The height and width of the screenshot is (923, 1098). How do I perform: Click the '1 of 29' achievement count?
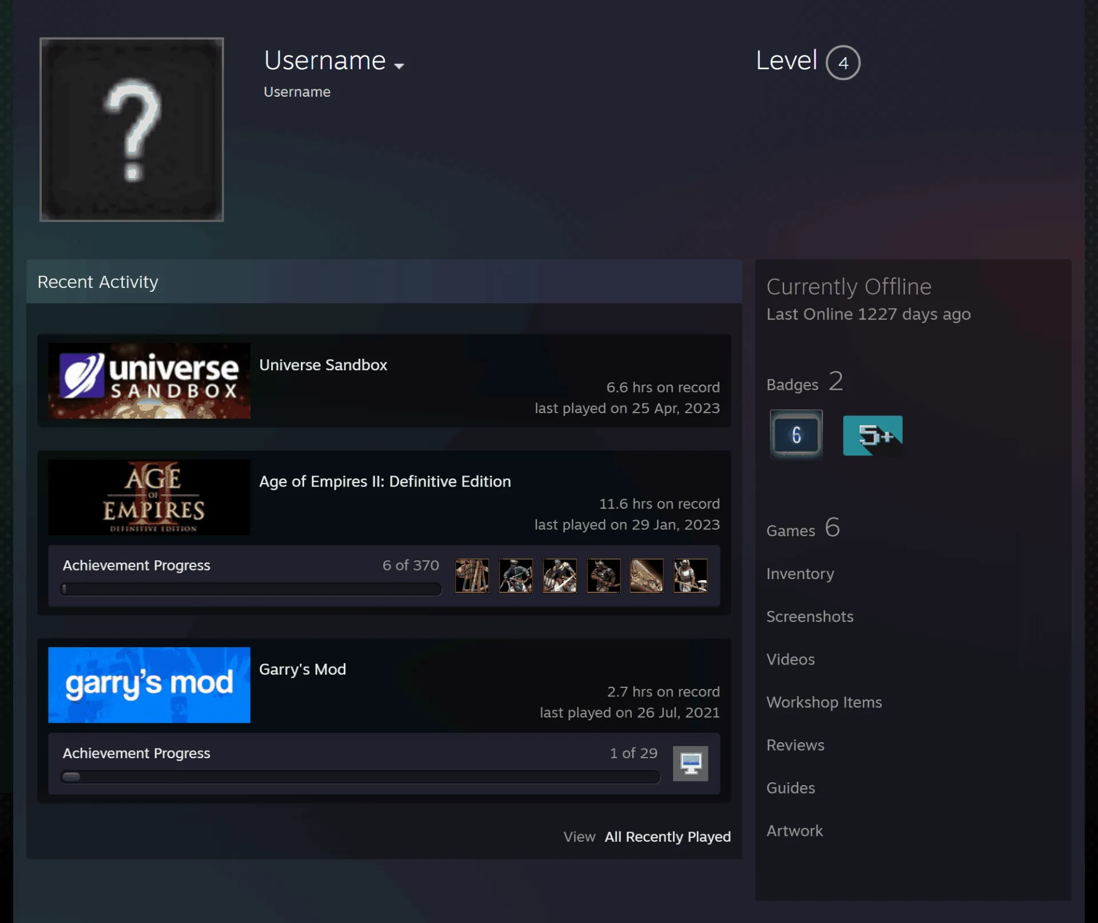634,753
